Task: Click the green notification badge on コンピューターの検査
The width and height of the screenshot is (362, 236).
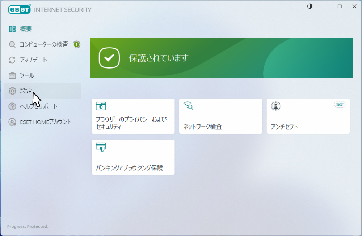Action: tap(76, 44)
